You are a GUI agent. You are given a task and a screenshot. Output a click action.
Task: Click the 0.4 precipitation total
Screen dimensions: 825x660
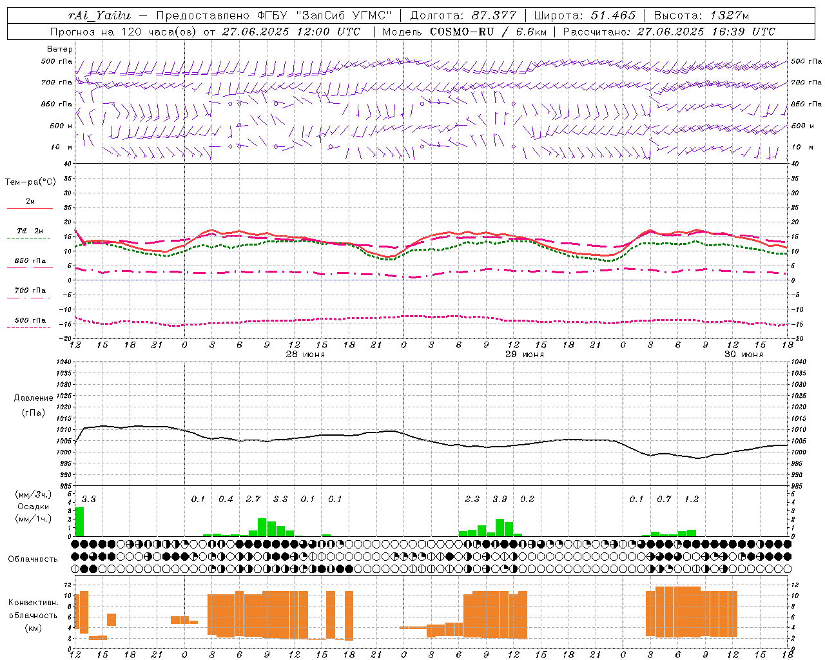click(x=226, y=500)
